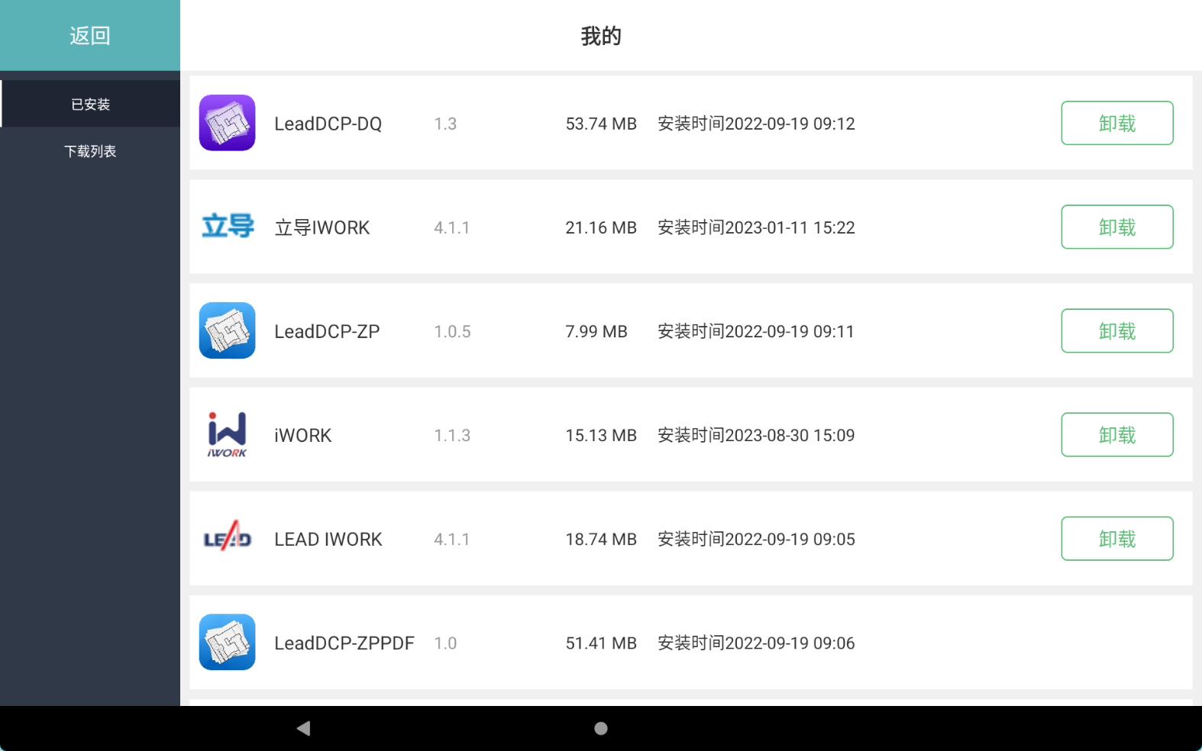Click the 21.16 MB size value
1202x751 pixels.
[x=601, y=227]
